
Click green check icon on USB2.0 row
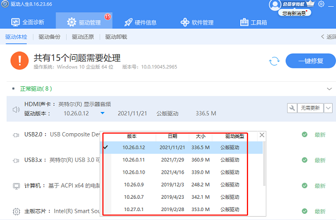click(x=305, y=134)
